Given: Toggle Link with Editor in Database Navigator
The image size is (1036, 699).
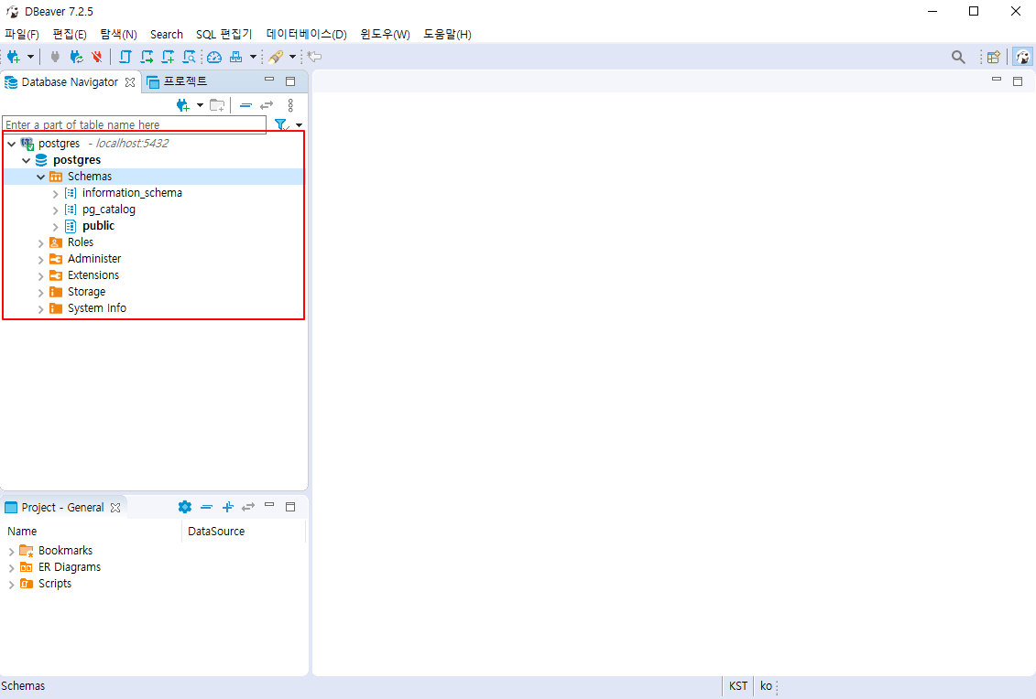Looking at the screenshot, I should point(267,105).
